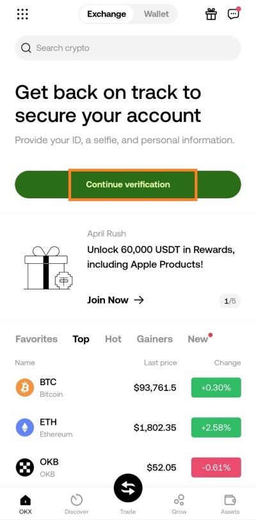Open the Assets wallet icon

pyautogui.click(x=230, y=499)
